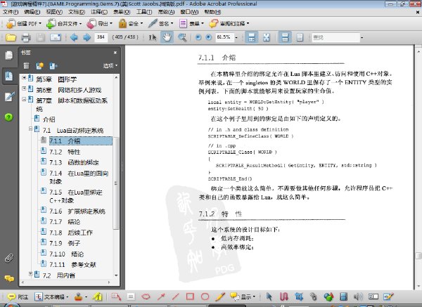
Task: Open 文档(D) menu
Action: pyautogui.click(x=77, y=12)
